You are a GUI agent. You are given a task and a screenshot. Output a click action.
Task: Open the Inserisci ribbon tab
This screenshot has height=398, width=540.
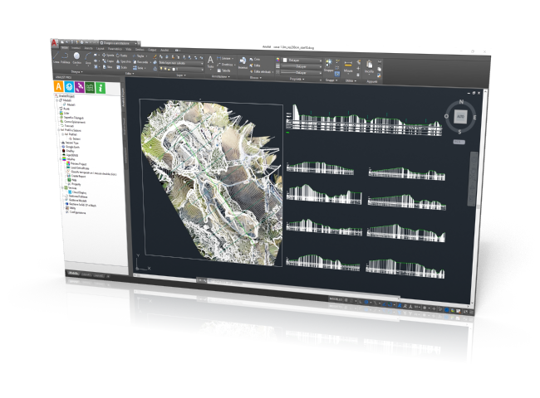76,48
